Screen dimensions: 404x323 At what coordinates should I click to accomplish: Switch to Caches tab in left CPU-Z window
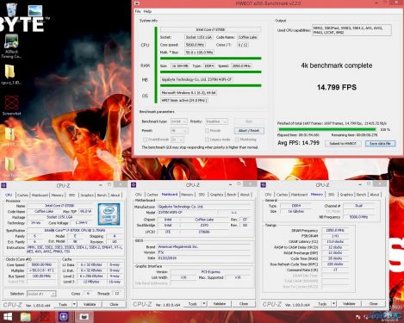click(22, 196)
